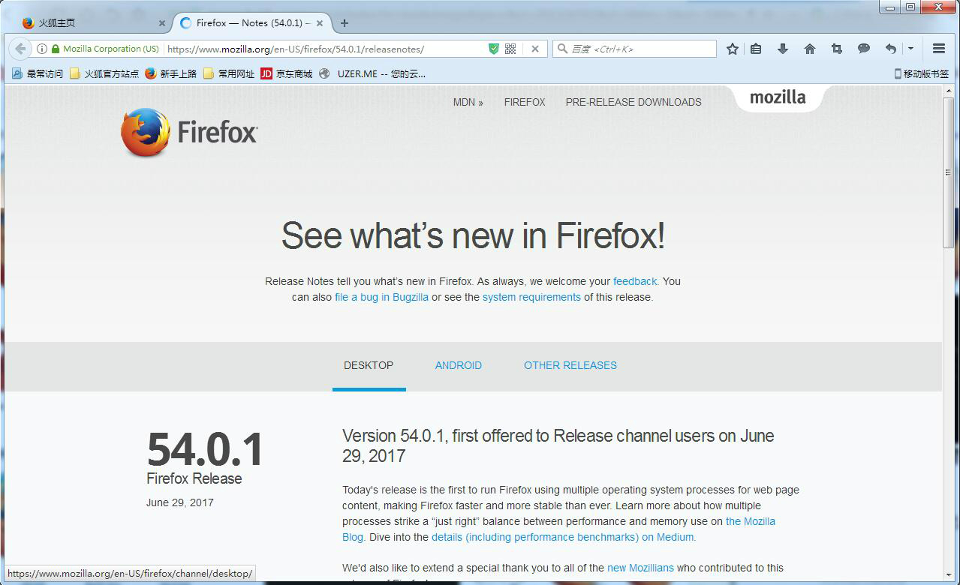
Task: Open the MDN » navigation link
Action: pos(468,102)
